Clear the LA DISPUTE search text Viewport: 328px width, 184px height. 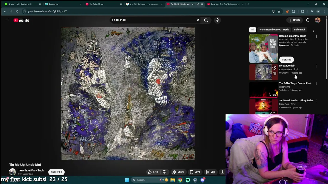(x=198, y=20)
